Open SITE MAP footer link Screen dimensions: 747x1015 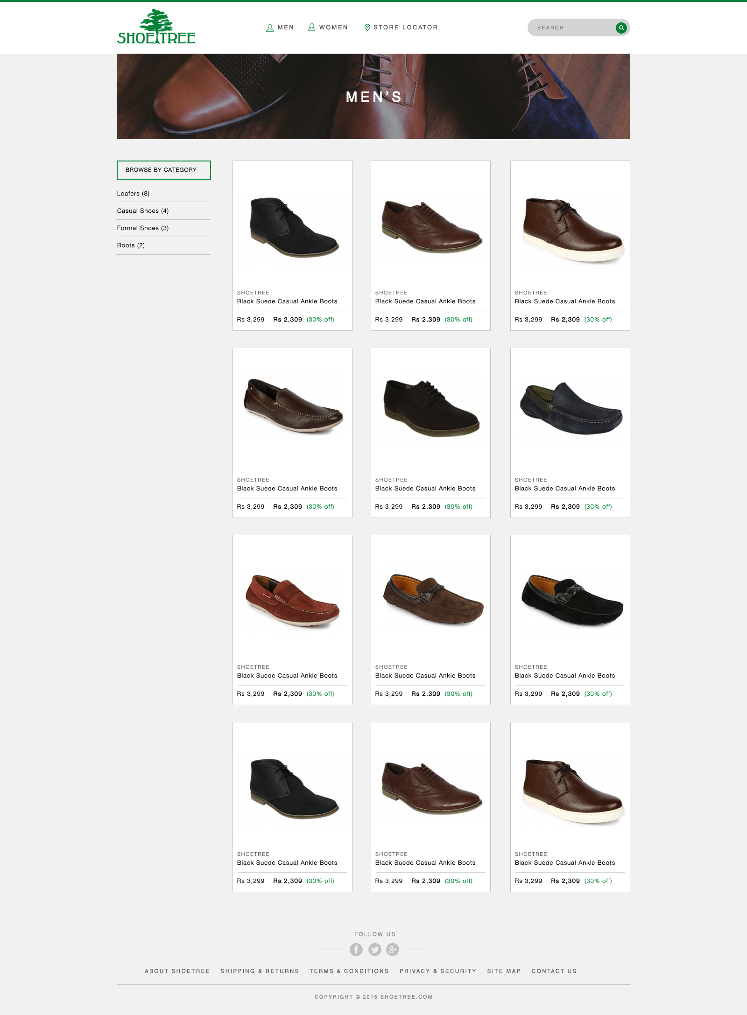504,971
